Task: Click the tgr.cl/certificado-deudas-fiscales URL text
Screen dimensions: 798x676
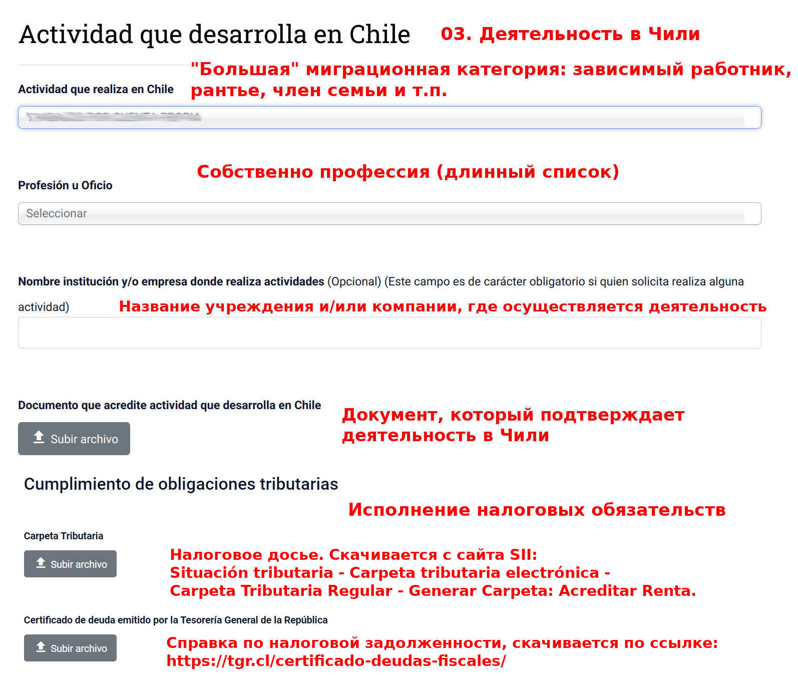Action: (x=336, y=661)
